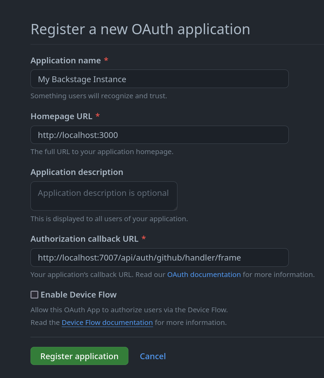Focus the Homepage URL input box
This screenshot has height=378, width=324.
click(x=159, y=135)
